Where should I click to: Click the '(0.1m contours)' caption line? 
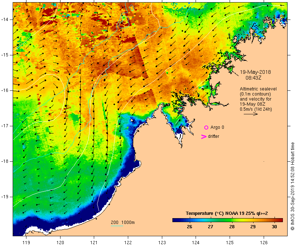[255, 94]
